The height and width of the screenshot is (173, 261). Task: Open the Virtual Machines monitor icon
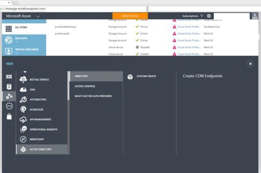[x=9, y=51]
